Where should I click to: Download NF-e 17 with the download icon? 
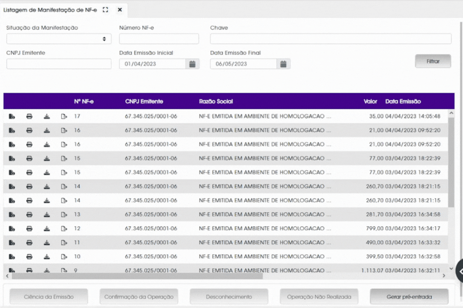tap(47, 117)
